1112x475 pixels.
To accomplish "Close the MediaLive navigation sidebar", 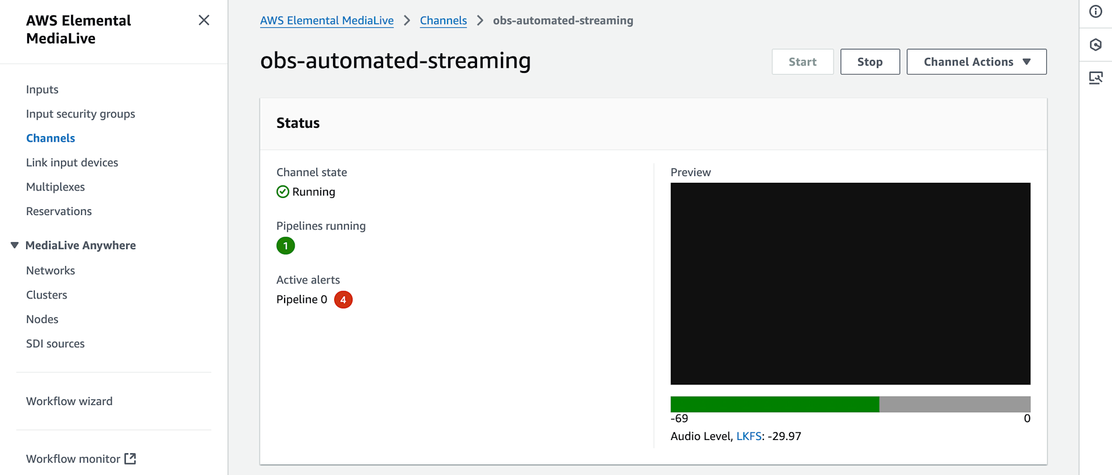I will [x=204, y=21].
